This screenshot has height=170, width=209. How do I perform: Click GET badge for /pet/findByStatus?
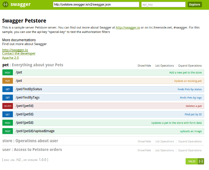pyautogui.click(x=8, y=89)
